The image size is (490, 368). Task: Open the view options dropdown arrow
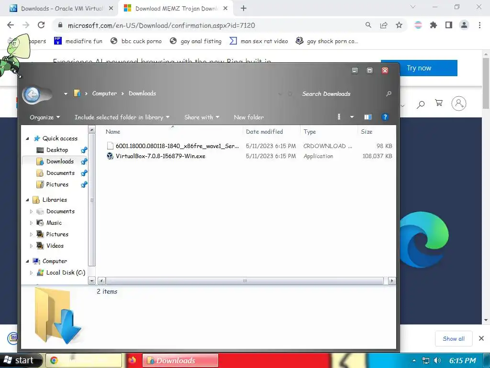[x=352, y=117]
